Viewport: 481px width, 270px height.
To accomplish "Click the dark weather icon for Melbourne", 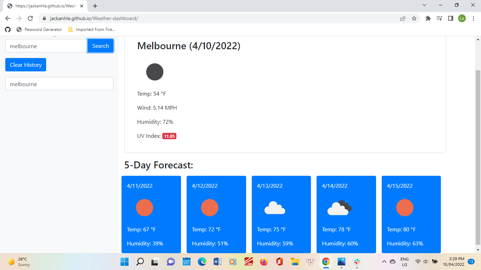I will (155, 72).
